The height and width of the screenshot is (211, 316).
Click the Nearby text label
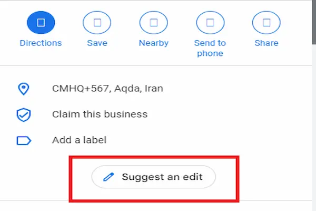(x=154, y=43)
